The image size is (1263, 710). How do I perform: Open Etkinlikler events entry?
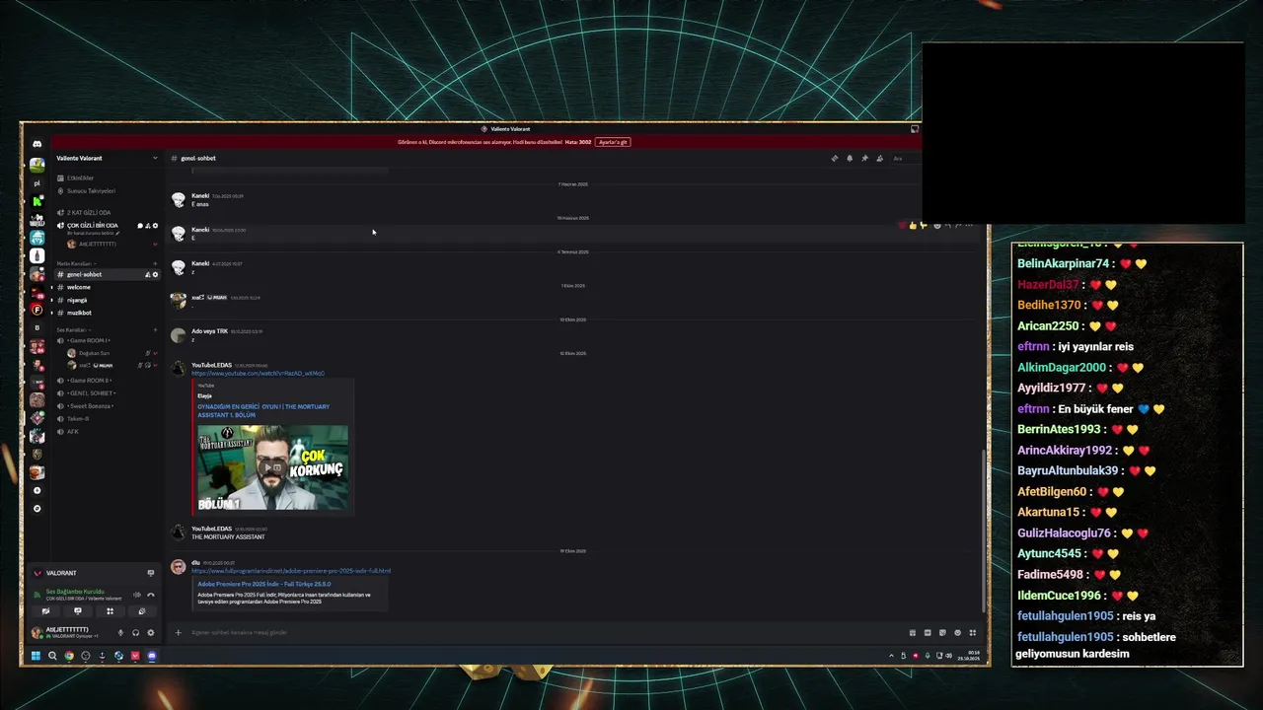tap(107, 177)
